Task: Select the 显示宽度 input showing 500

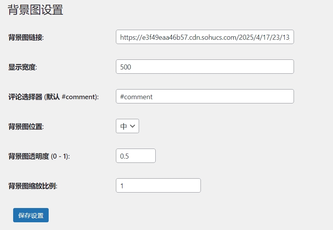Action: point(204,66)
